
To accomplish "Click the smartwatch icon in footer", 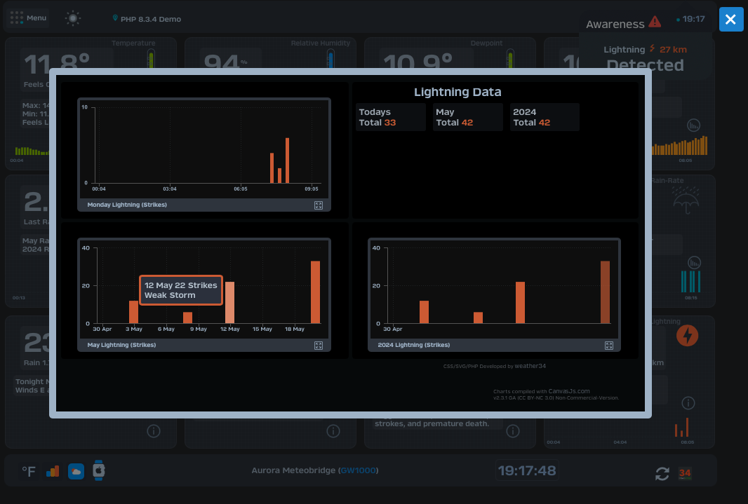I will pyautogui.click(x=99, y=471).
